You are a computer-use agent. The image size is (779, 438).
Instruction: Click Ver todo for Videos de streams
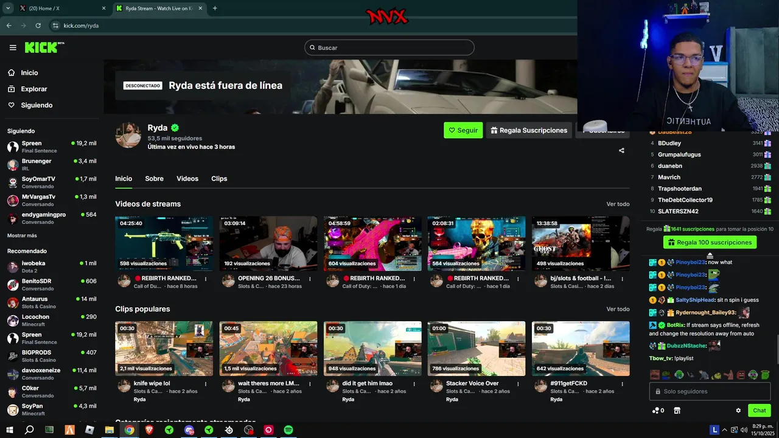(618, 204)
